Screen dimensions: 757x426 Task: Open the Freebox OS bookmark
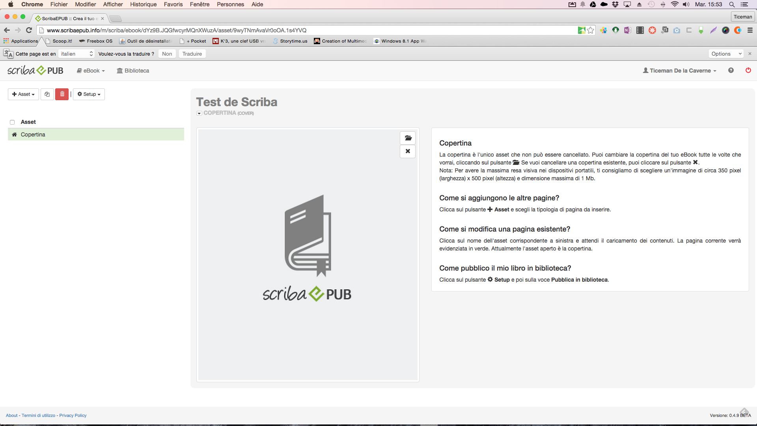(96, 41)
